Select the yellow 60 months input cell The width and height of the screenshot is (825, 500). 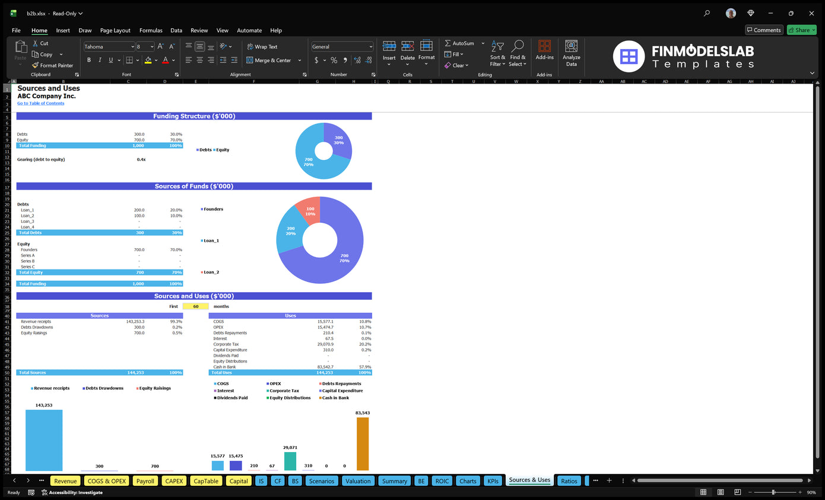195,306
